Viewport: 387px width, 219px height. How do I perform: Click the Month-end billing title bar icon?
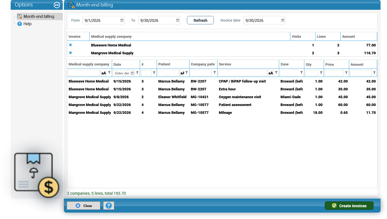click(x=71, y=5)
